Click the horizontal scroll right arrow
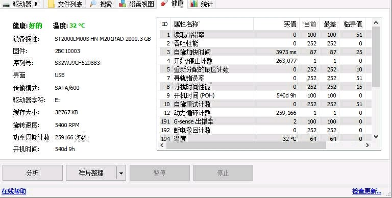The image size is (392, 198). click(x=367, y=145)
